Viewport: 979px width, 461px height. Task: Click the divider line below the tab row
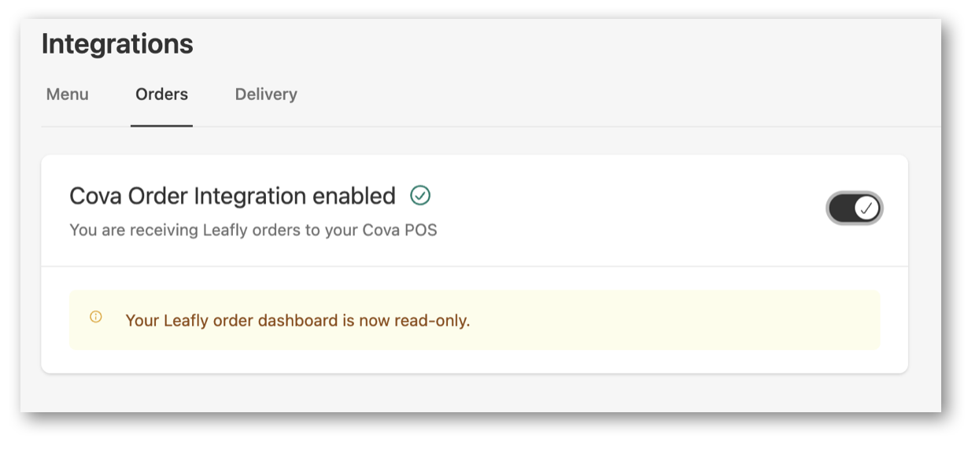tap(551, 127)
